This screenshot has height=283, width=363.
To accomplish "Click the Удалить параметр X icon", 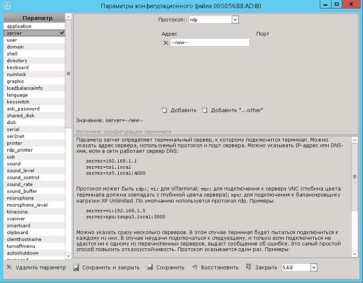I will pos(9,267).
